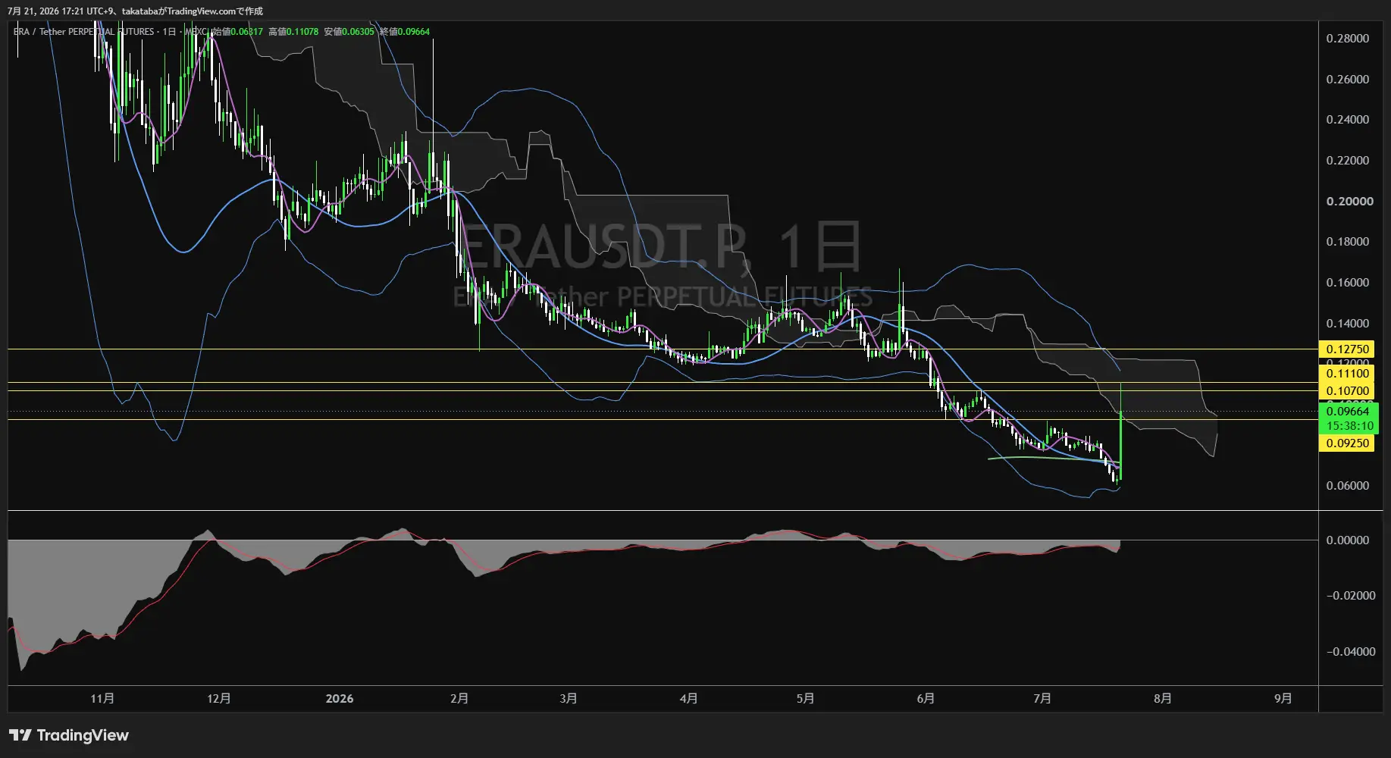Click the 高値 0.11078 high value
This screenshot has height=758, width=1391.
tap(293, 32)
